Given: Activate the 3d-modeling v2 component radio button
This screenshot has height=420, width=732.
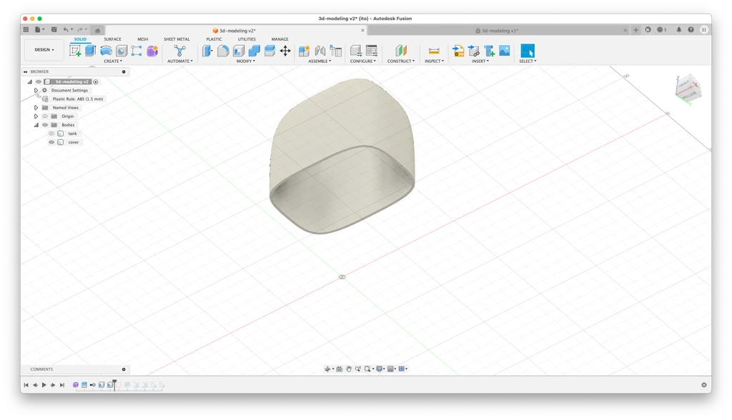Looking at the screenshot, I should pos(96,81).
